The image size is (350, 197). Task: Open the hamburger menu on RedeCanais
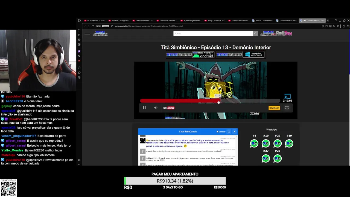coord(87,34)
